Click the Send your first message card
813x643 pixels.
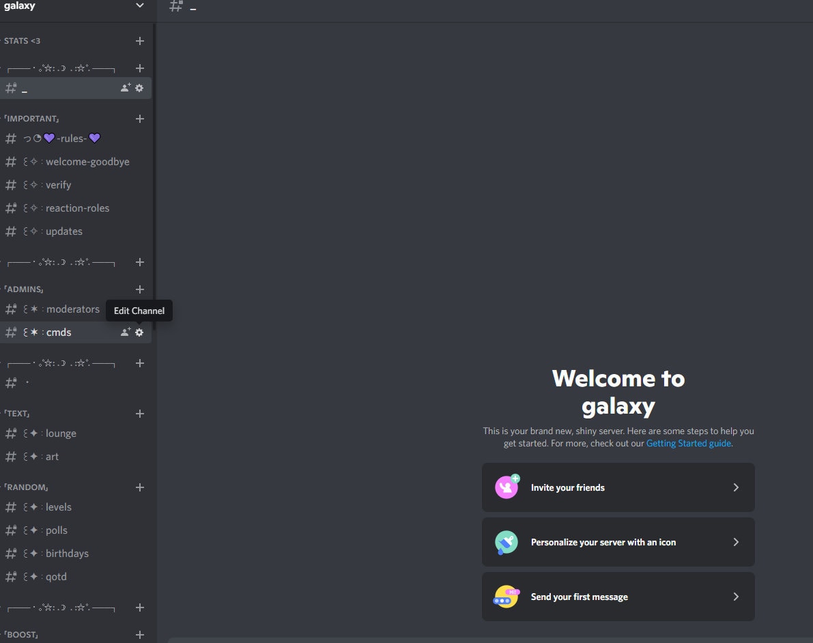click(x=618, y=597)
